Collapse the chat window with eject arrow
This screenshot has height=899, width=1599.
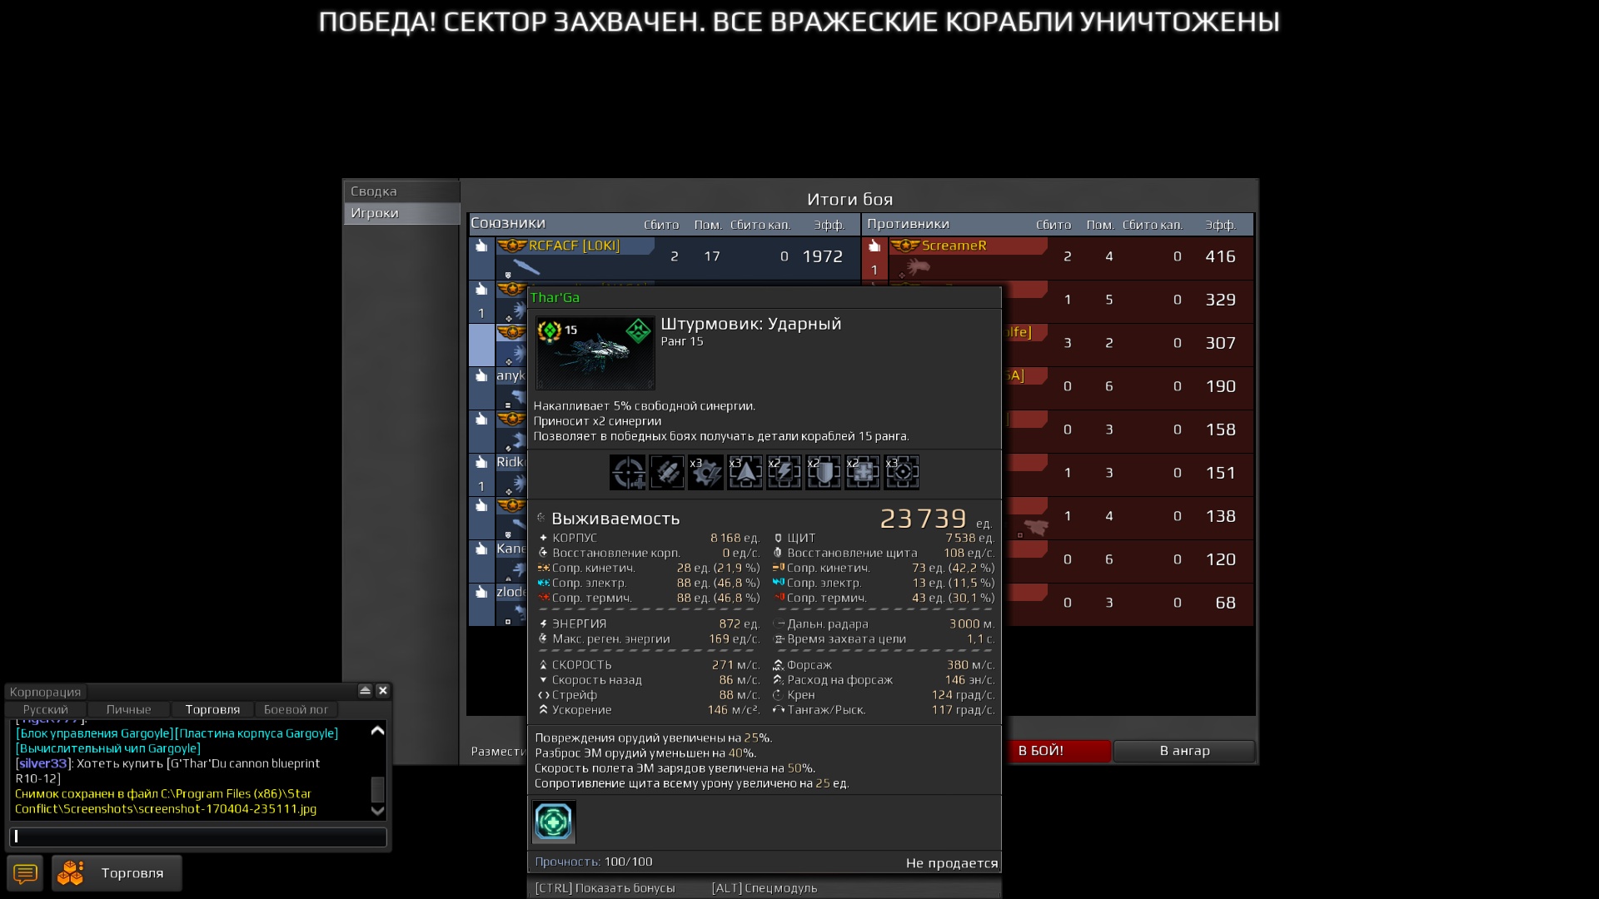365,690
